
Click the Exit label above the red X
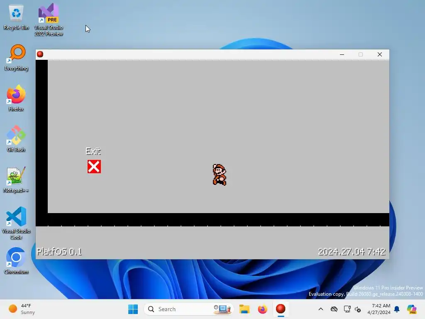[93, 151]
